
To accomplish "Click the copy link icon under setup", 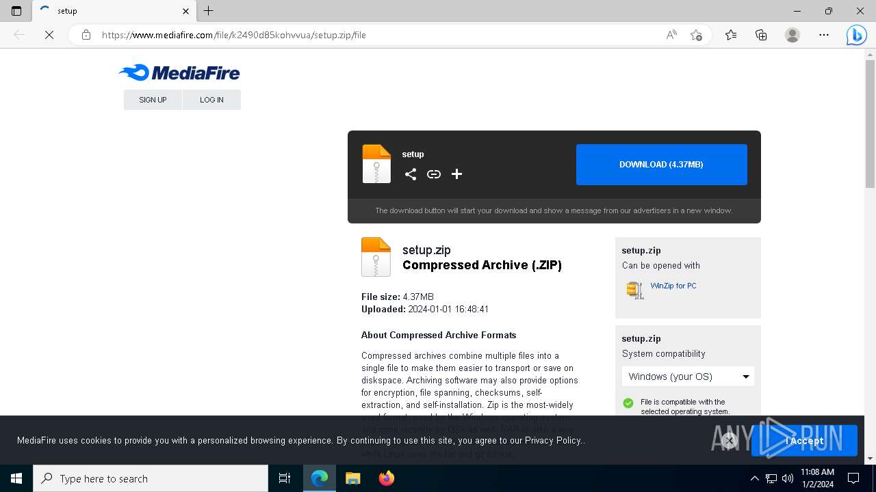I will pyautogui.click(x=434, y=174).
